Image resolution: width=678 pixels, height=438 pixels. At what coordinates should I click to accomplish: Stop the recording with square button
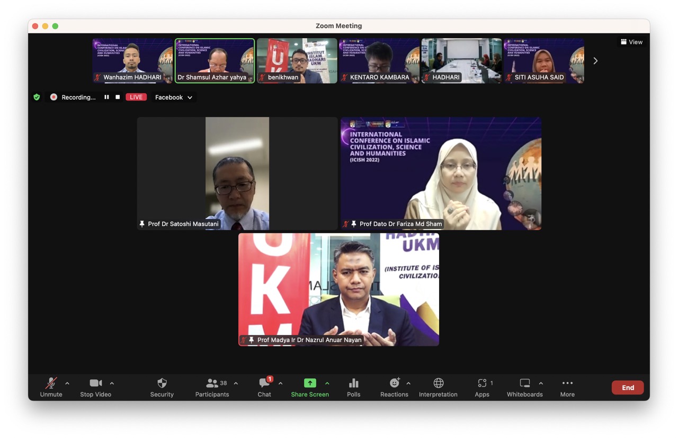[x=118, y=97]
